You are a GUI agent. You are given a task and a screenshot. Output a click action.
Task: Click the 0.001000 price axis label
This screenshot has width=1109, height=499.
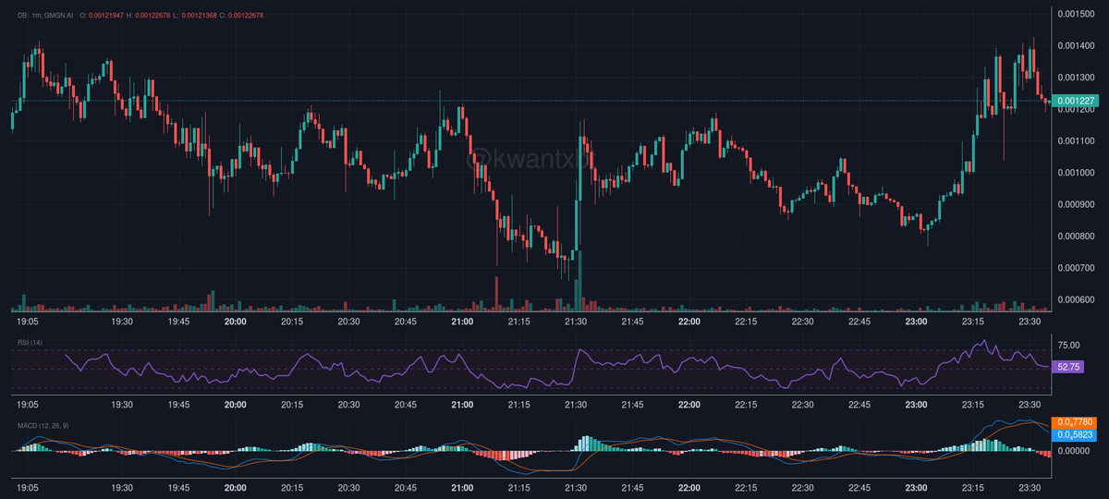coord(1076,173)
